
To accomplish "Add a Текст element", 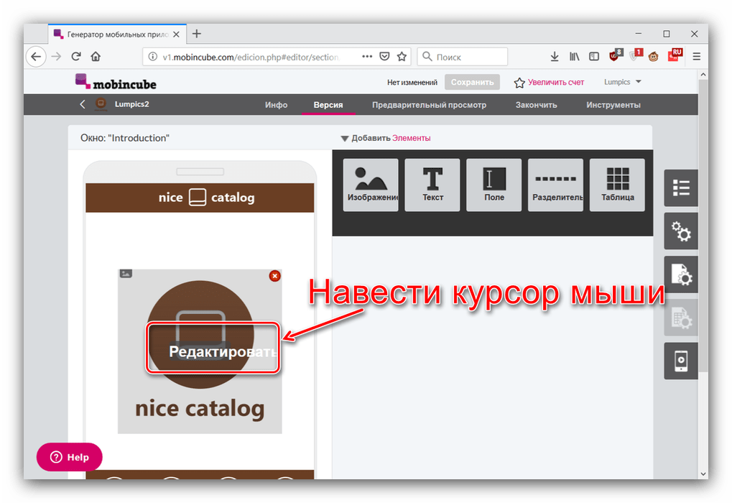I will pyautogui.click(x=432, y=185).
